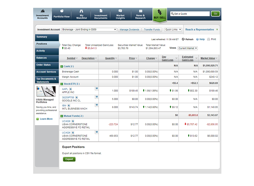Open My Watchlist tab
The height and width of the screenshot is (186, 254).
[81, 14]
